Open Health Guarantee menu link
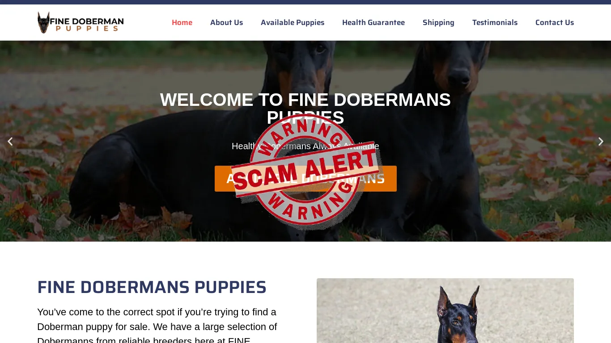The width and height of the screenshot is (611, 343). pyautogui.click(x=373, y=22)
